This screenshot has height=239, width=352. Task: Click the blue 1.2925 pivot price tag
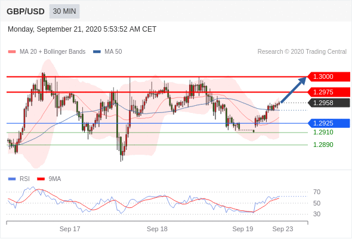tap(329, 123)
